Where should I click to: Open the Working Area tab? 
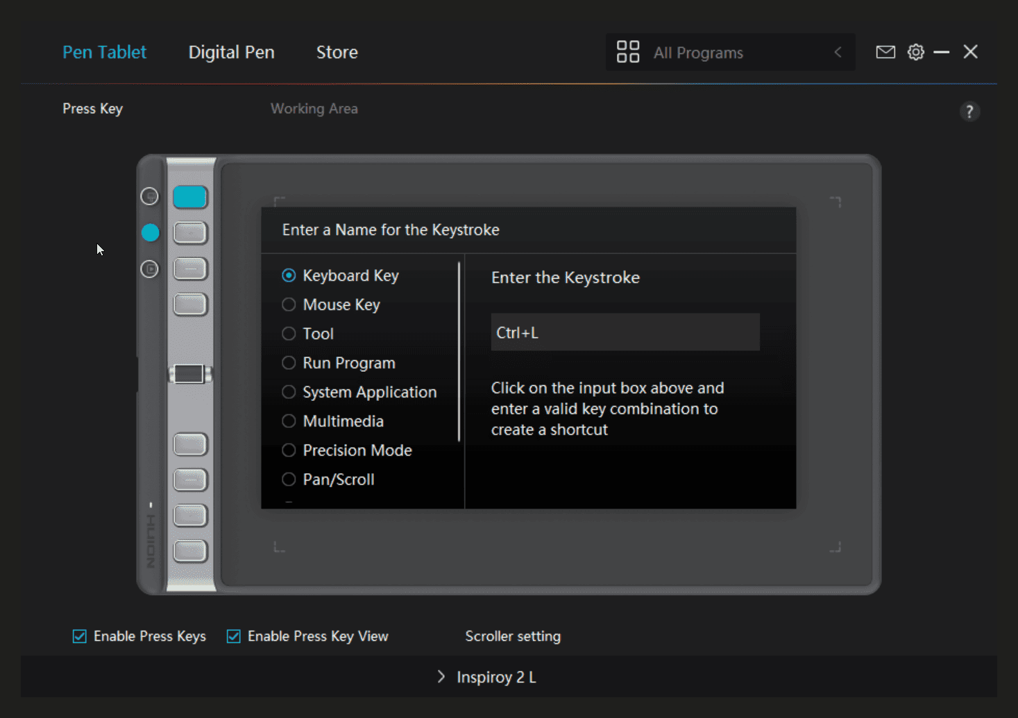click(x=314, y=109)
